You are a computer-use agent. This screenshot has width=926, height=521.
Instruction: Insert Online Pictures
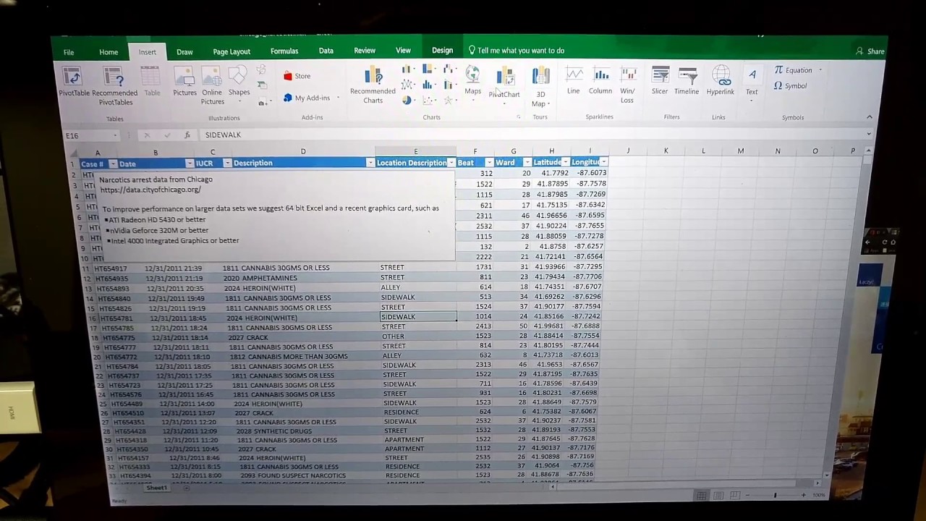[212, 86]
